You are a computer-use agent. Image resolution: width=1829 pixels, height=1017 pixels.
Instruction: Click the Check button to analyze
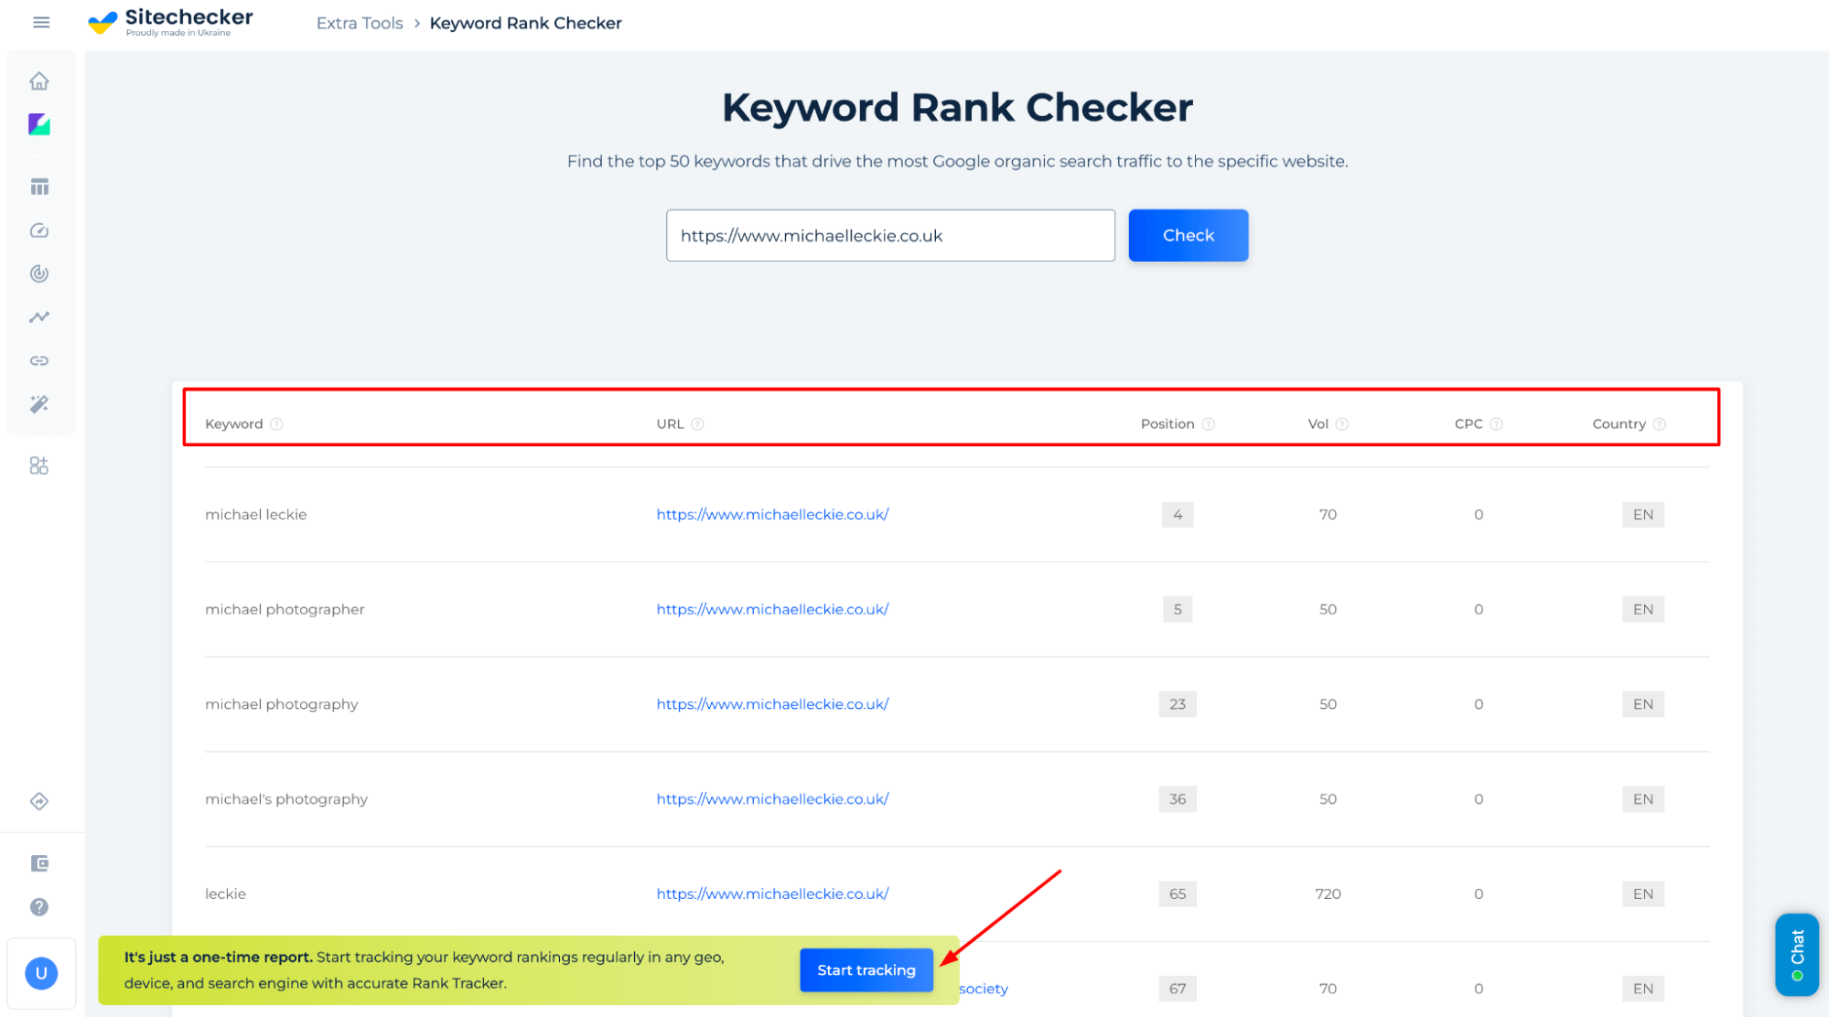[1188, 234]
